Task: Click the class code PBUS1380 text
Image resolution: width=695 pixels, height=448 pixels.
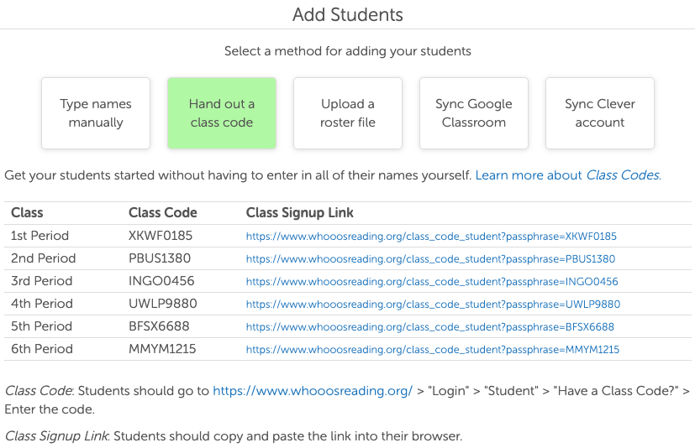Action: point(160,258)
